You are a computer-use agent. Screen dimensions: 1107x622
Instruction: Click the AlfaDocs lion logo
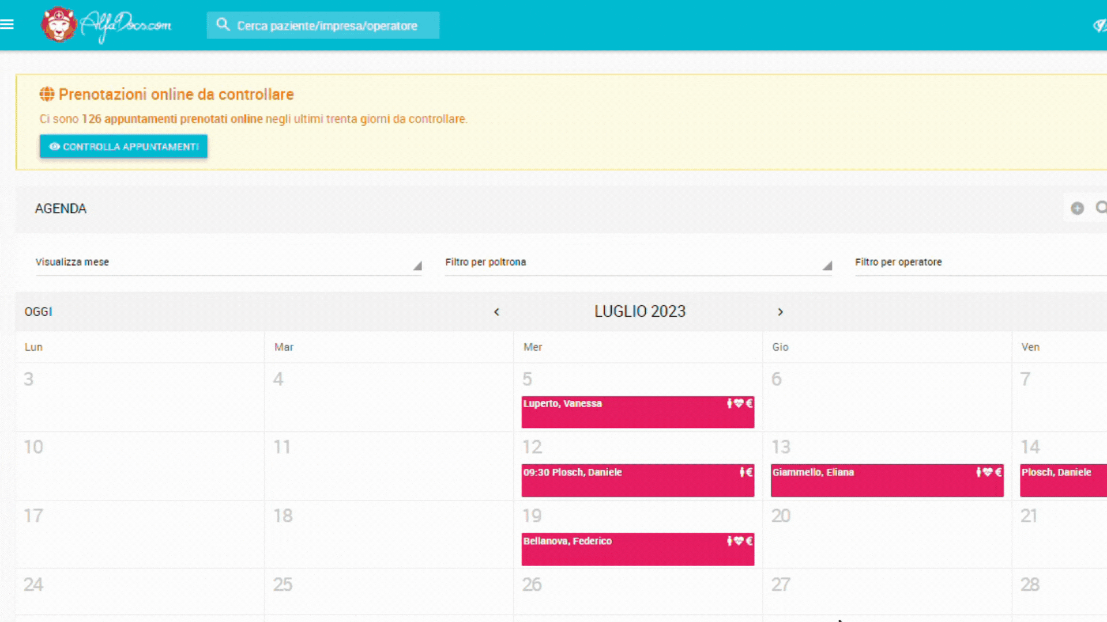click(58, 25)
